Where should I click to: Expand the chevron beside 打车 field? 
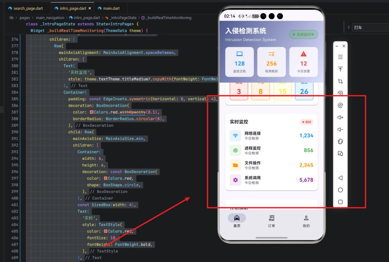click(348, 27)
